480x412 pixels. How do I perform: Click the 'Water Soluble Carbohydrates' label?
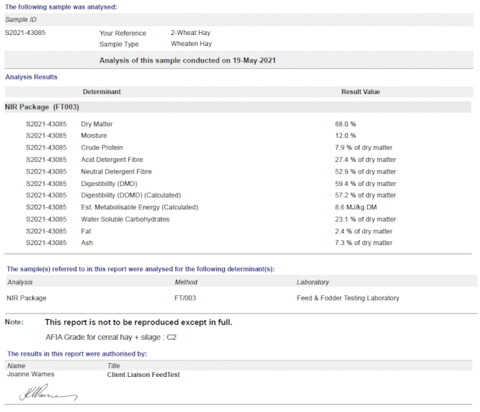click(x=125, y=219)
